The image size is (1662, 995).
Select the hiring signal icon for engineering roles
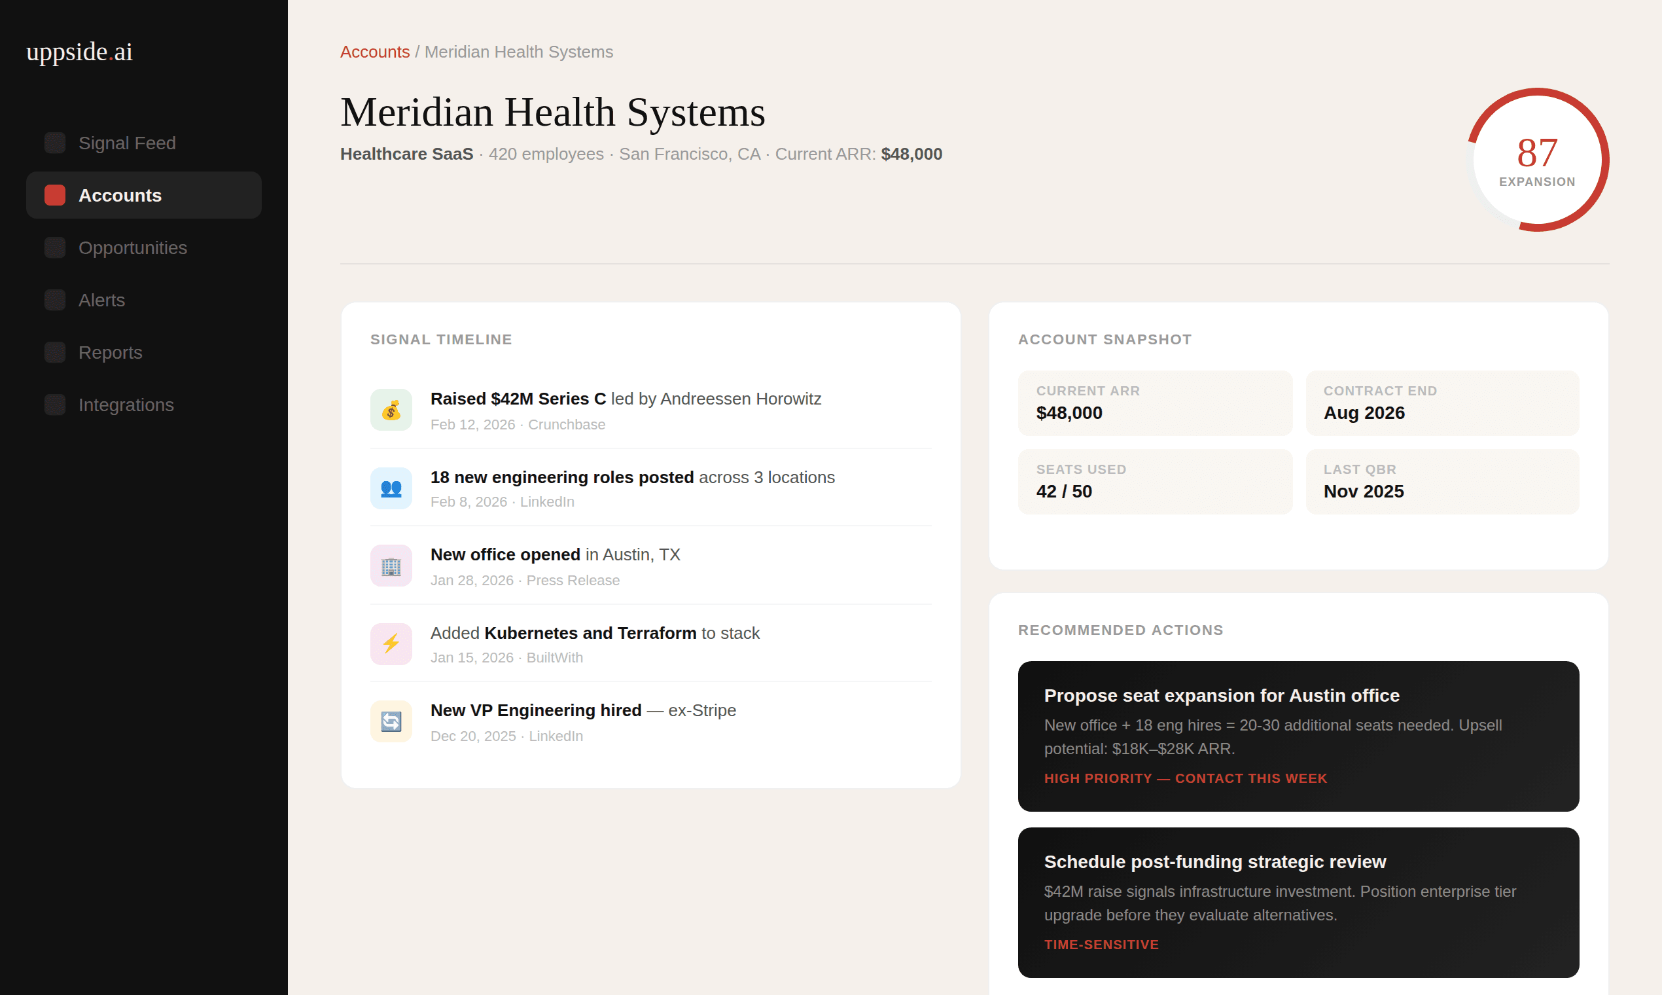pyautogui.click(x=391, y=488)
